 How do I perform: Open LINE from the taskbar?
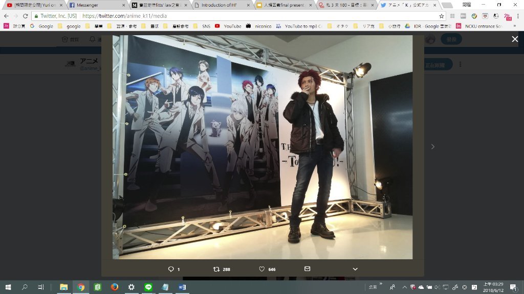pyautogui.click(x=148, y=287)
